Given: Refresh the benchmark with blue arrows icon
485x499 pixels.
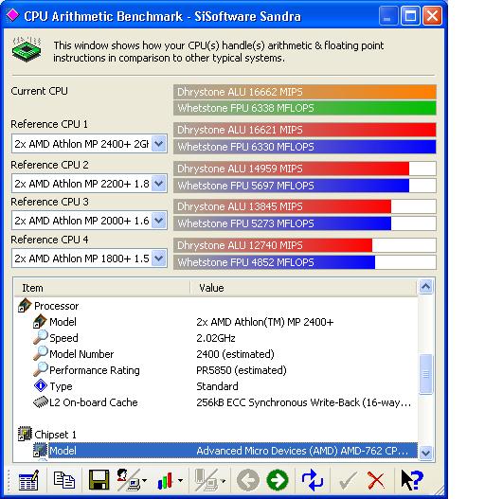Looking at the screenshot, I should click(x=313, y=480).
